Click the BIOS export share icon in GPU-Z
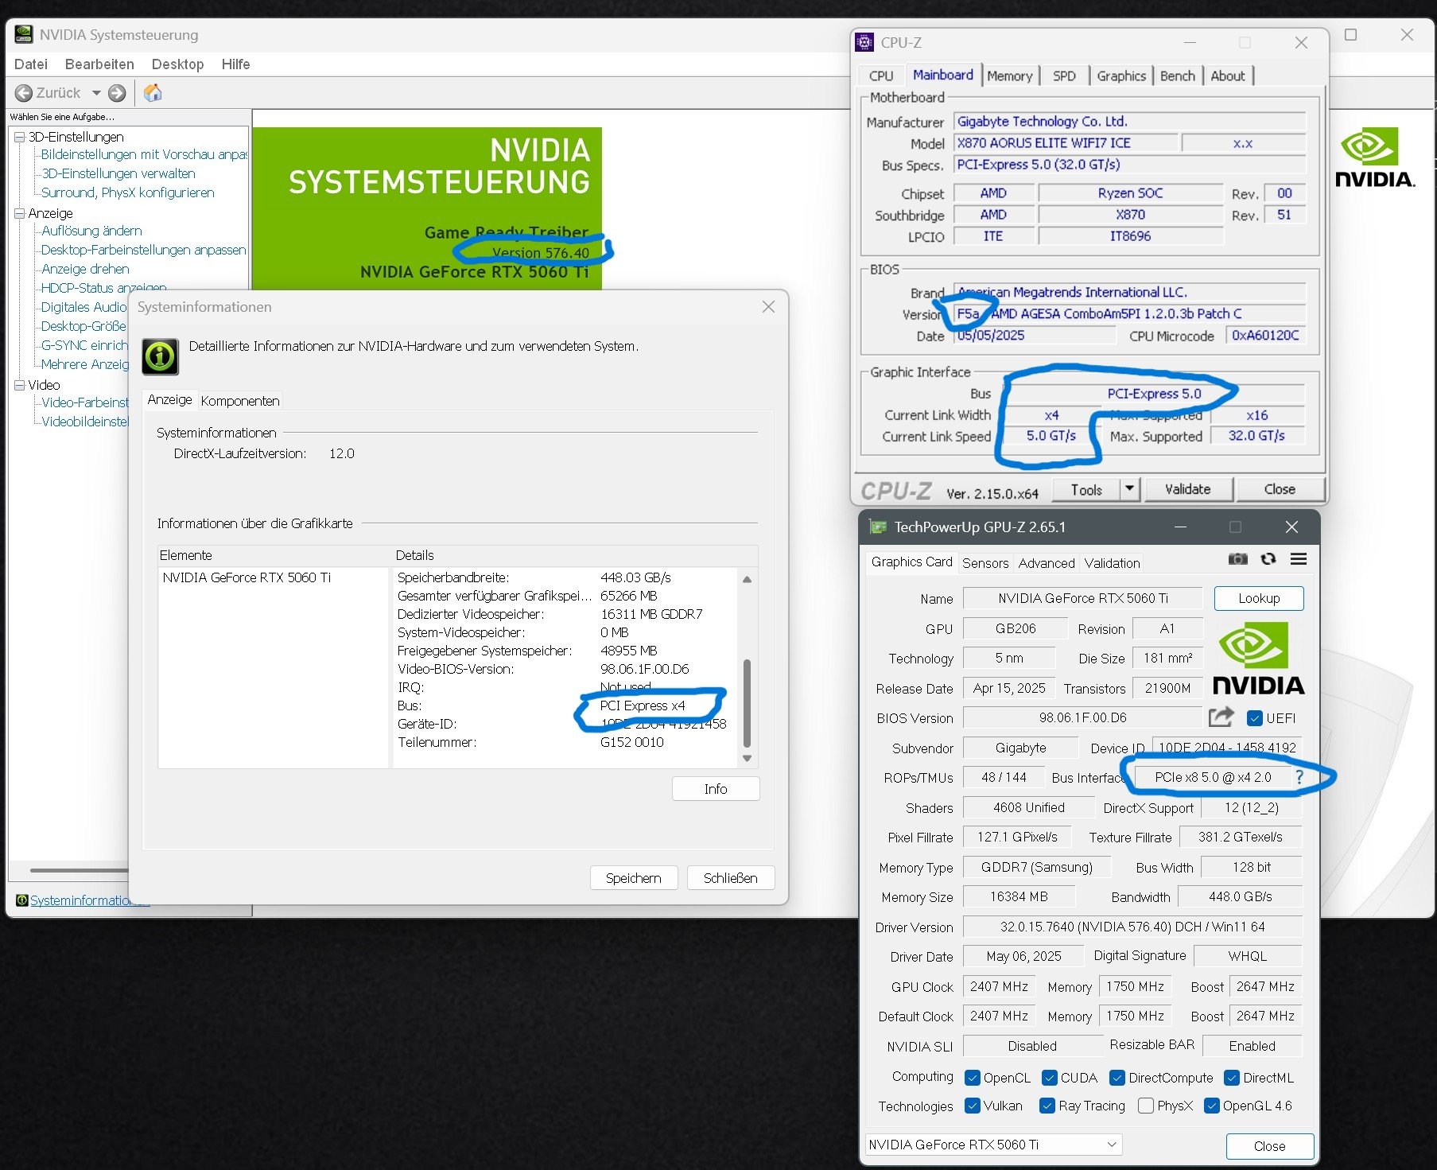 coord(1221,717)
